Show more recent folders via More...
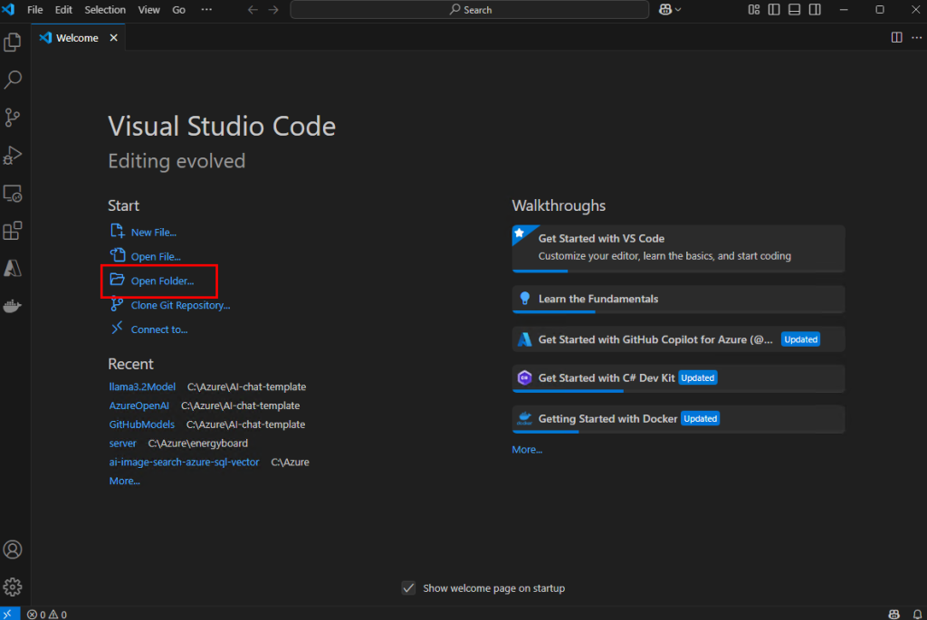Image resolution: width=927 pixels, height=620 pixels. tap(124, 482)
